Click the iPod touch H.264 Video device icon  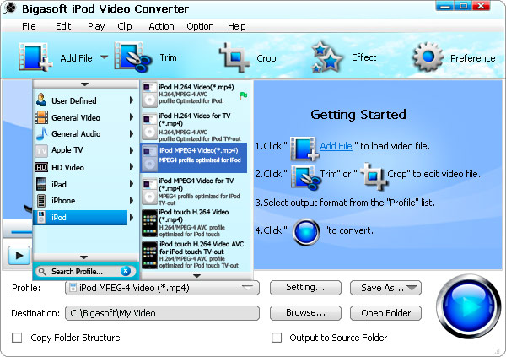(150, 224)
